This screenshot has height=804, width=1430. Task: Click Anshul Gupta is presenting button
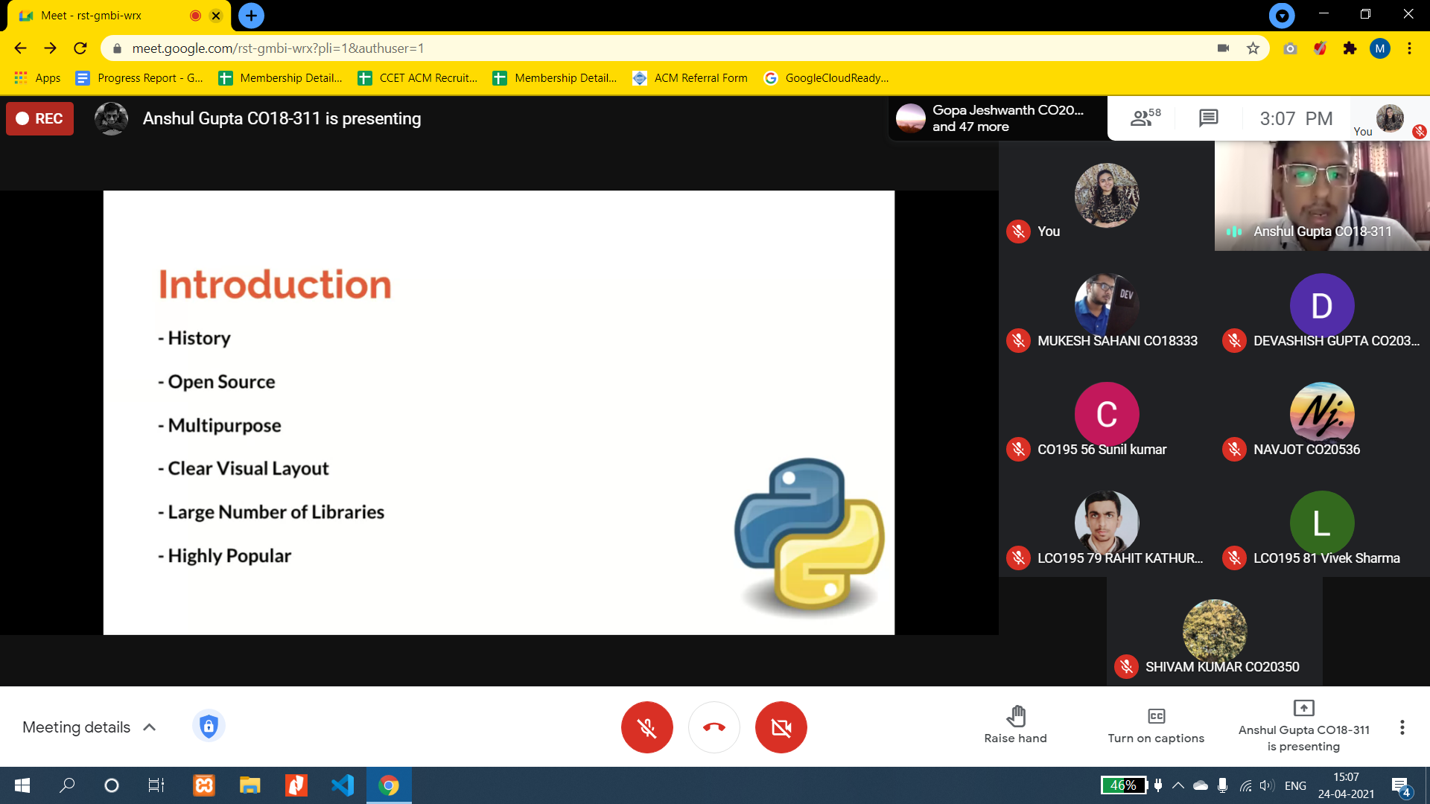1303,726
